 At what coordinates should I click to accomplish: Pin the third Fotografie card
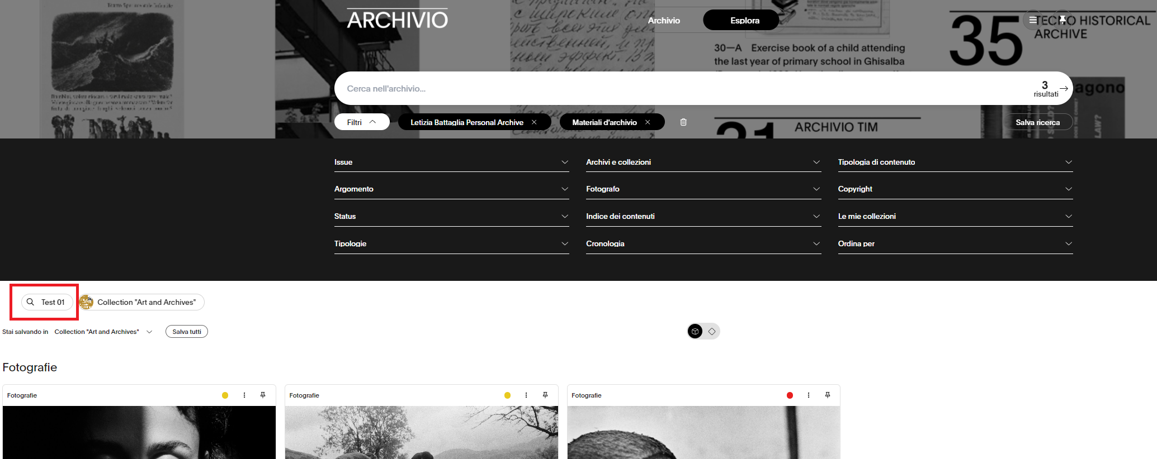(828, 395)
